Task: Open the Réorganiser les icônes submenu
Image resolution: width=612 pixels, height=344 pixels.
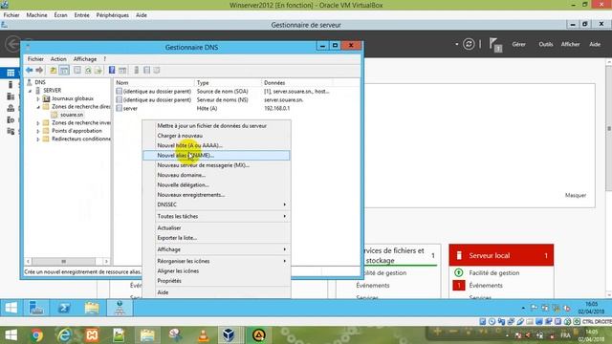Action: click(x=216, y=261)
